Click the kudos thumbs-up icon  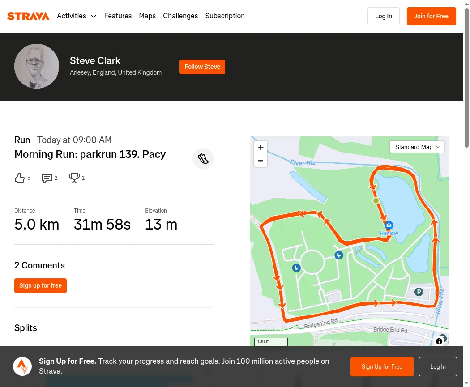20,178
